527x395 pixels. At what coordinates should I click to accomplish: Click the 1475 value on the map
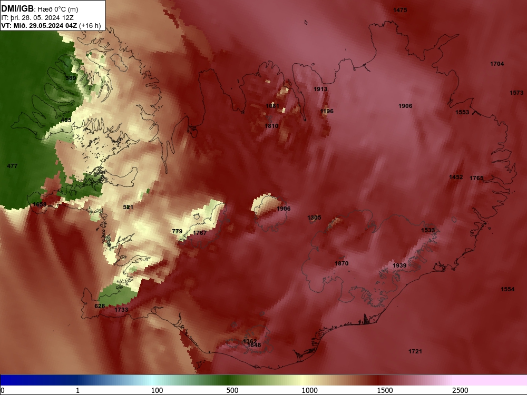click(x=400, y=10)
